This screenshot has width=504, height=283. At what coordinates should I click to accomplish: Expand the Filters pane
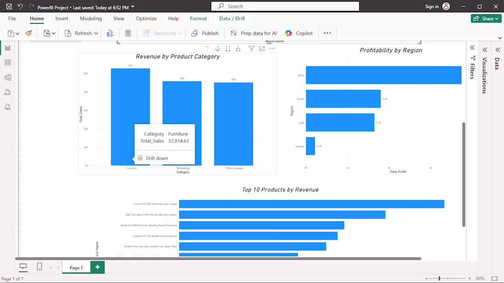[x=472, y=48]
